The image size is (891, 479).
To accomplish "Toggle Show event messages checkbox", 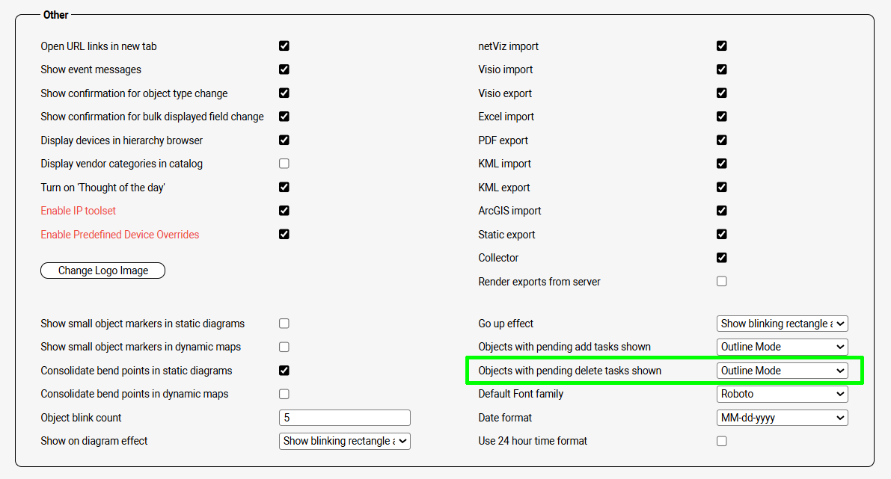I will point(284,69).
